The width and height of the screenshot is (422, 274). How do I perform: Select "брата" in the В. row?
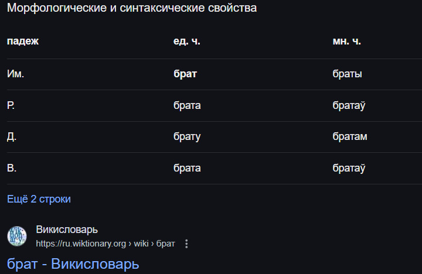[x=187, y=168]
